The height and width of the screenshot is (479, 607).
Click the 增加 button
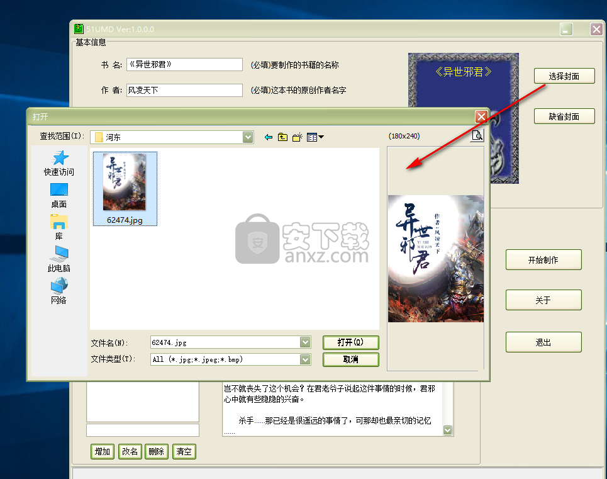(x=103, y=451)
